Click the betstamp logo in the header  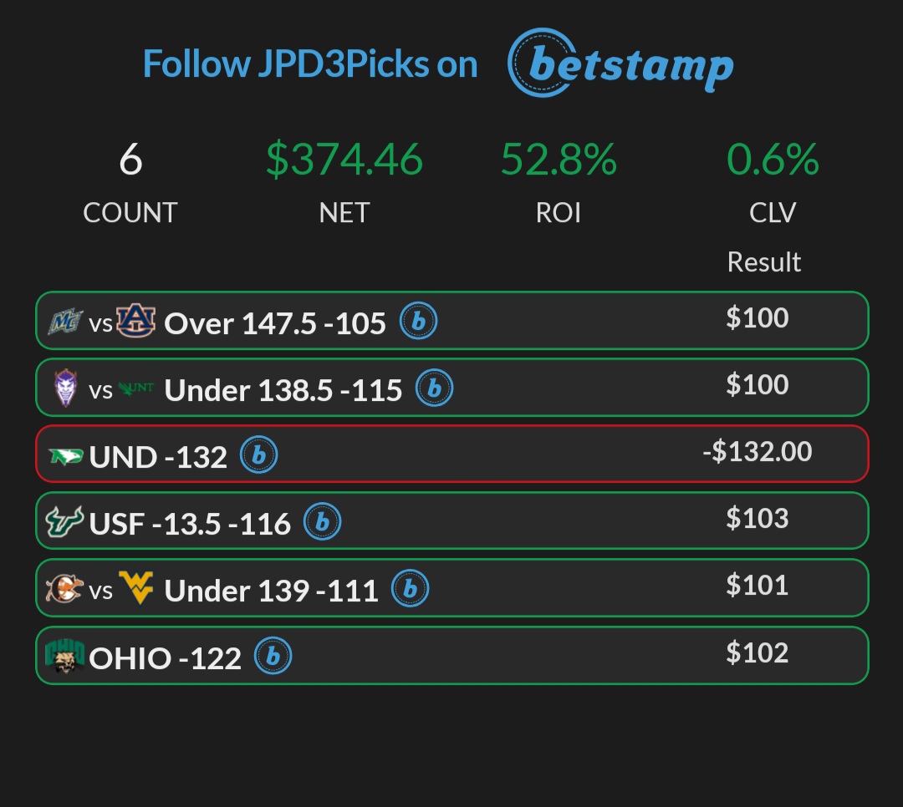tap(620, 63)
